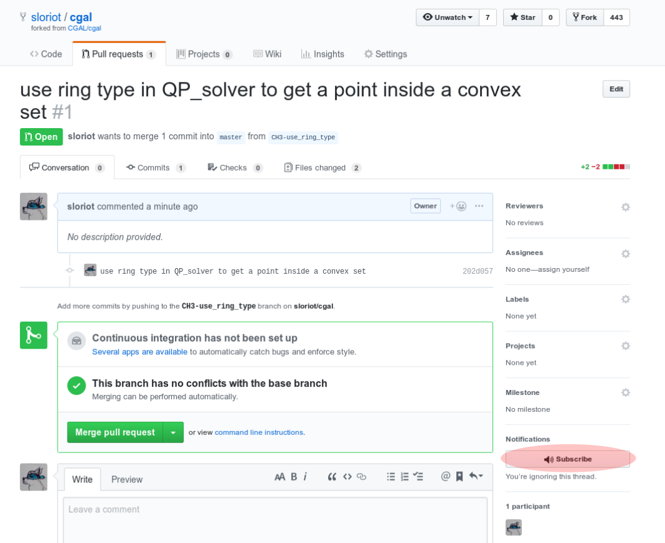Open command line instructions link
Screen dimensions: 665x543
pos(259,432)
